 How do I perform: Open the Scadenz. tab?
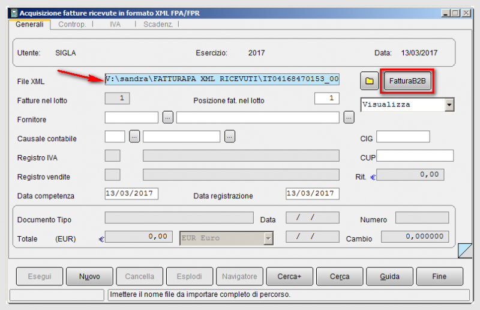pos(158,24)
